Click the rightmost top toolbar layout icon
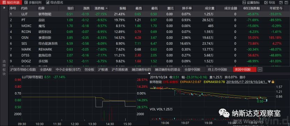The width and height of the screenshot is (290, 126). pyautogui.click(x=286, y=2)
